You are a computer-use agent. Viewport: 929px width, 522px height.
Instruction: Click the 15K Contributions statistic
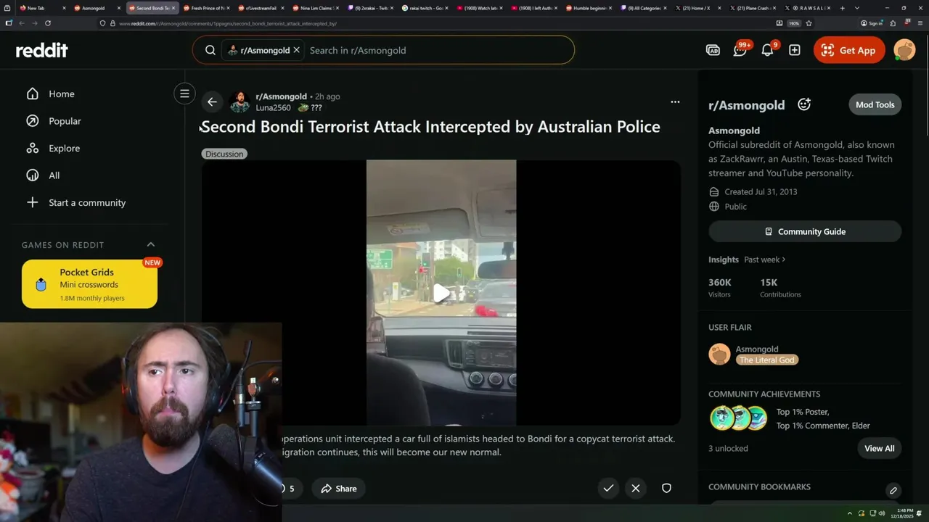pyautogui.click(x=780, y=288)
